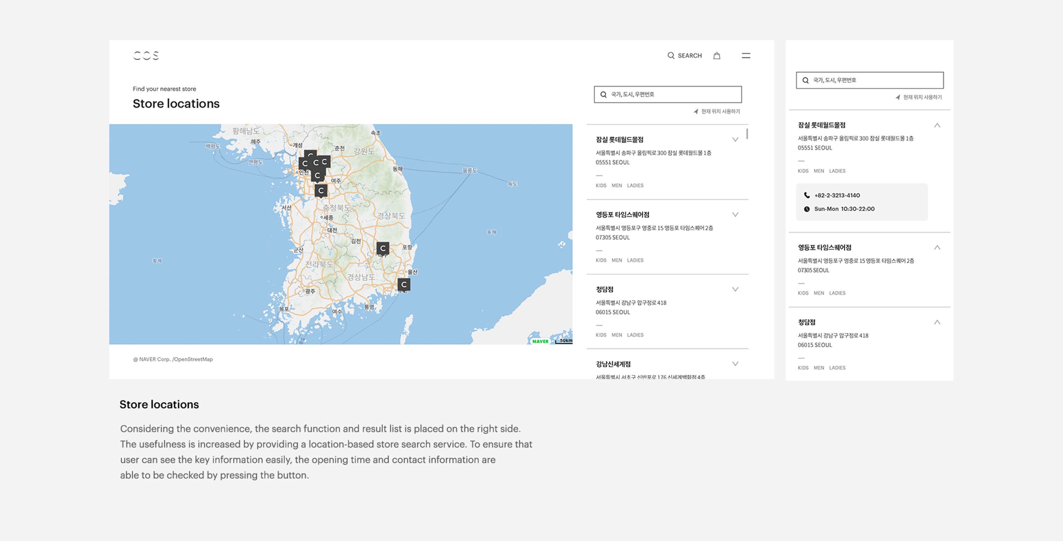
Task: Click the NAVER logo on map
Action: click(540, 341)
